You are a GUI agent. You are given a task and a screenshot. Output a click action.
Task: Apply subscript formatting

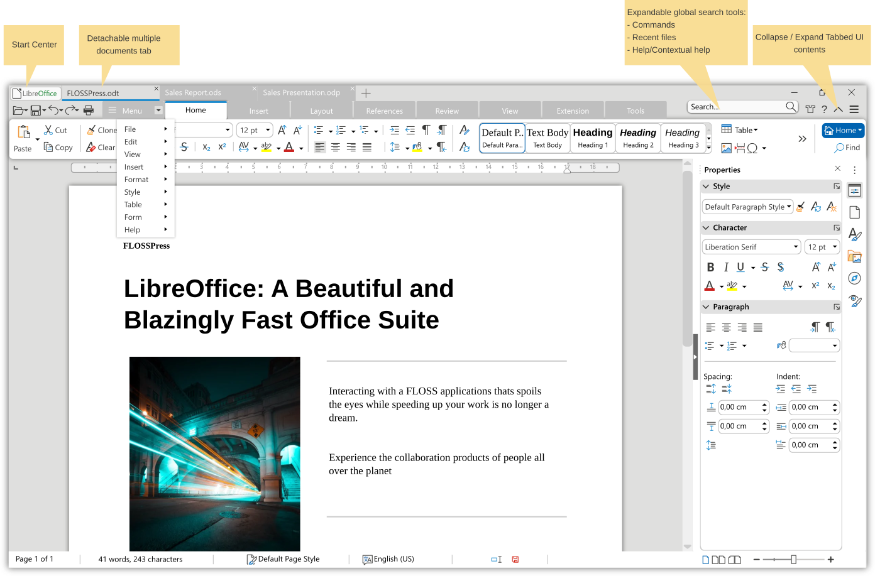click(206, 146)
